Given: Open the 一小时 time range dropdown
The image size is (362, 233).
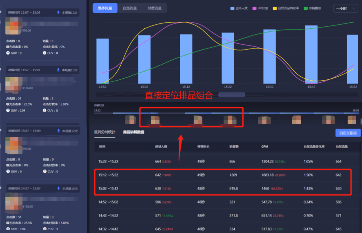Looking at the screenshot, I should click(x=345, y=8).
